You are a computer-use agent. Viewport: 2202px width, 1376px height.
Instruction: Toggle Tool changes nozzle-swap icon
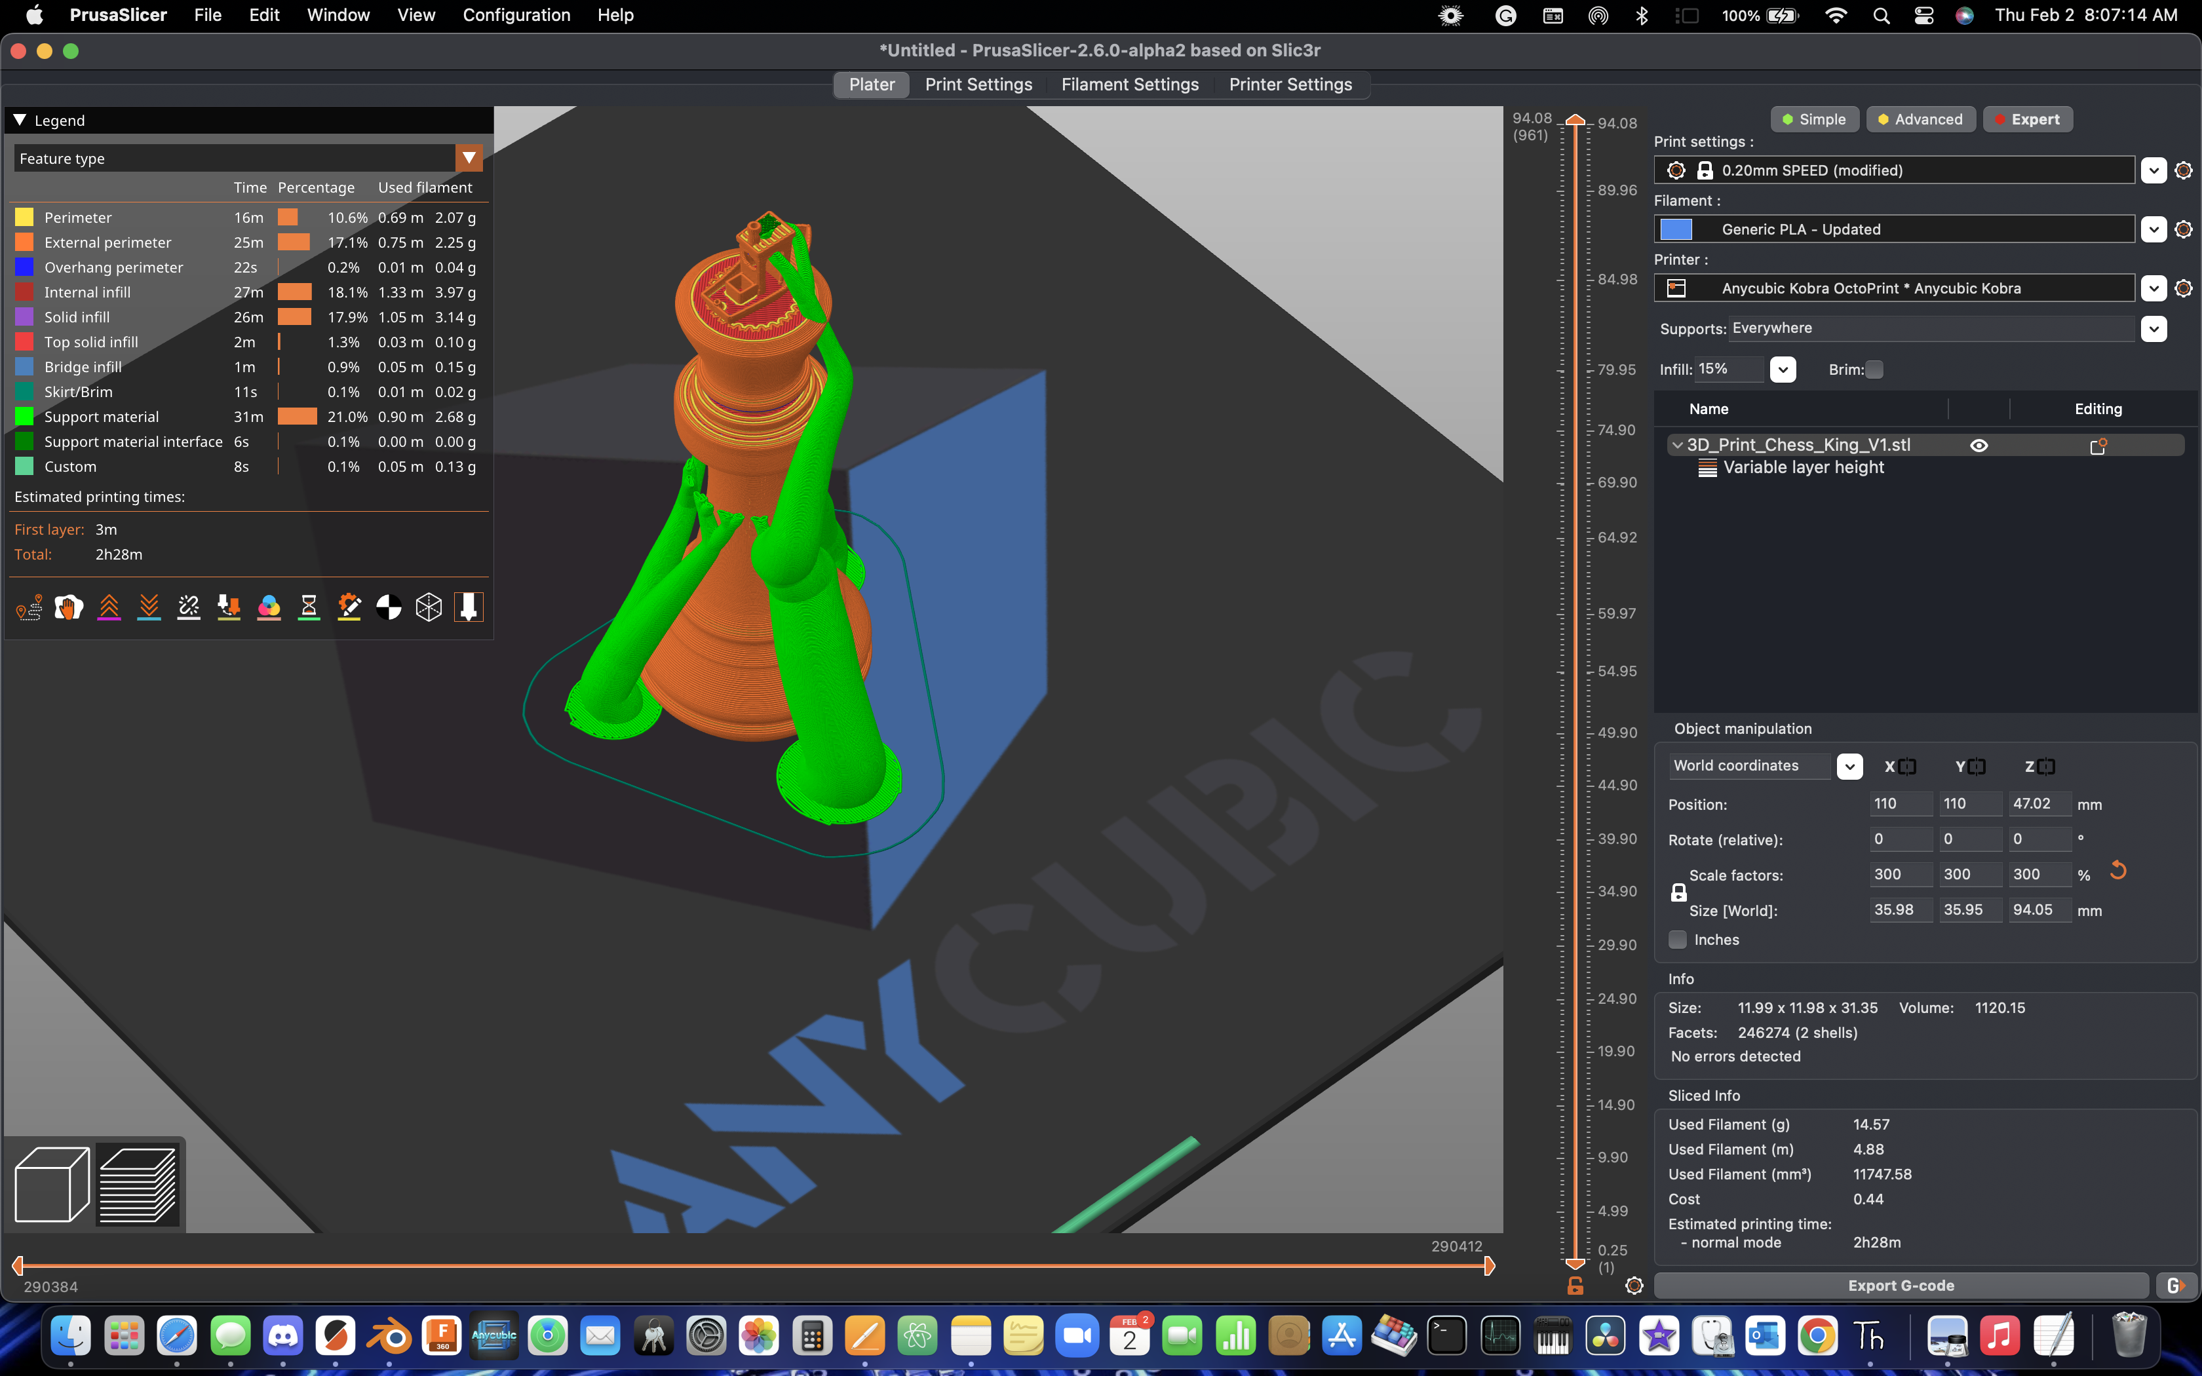coord(229,607)
